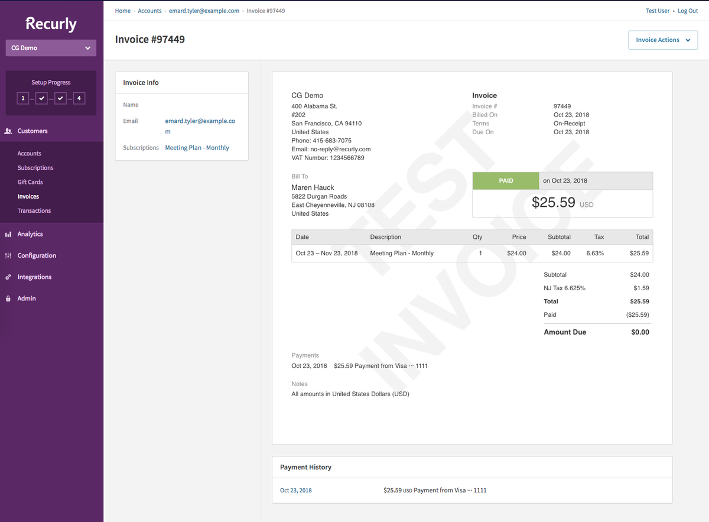The height and width of the screenshot is (522, 709).
Task: Click the Configuration sliders icon
Action: [8, 255]
